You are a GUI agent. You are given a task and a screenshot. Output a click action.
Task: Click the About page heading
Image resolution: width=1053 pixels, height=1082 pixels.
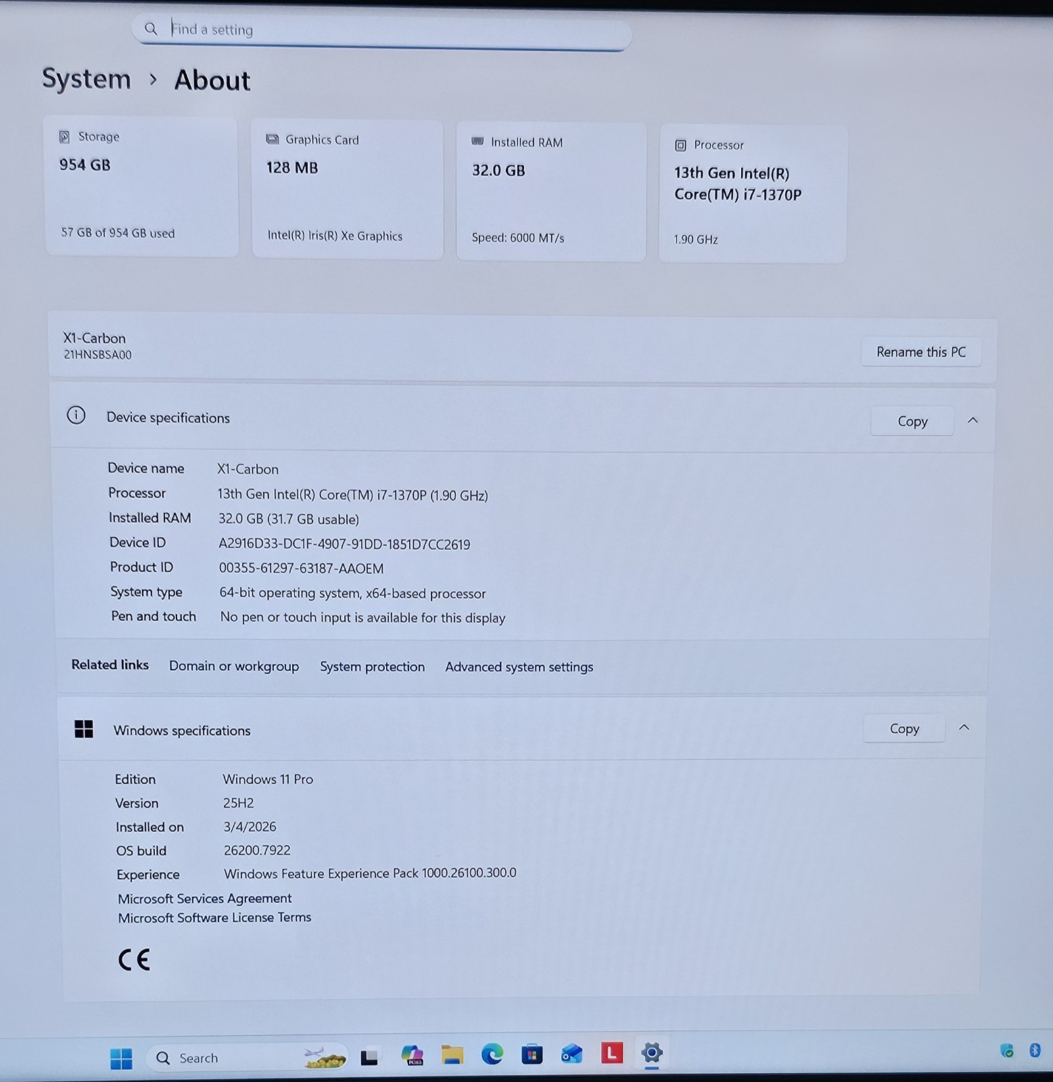[212, 80]
